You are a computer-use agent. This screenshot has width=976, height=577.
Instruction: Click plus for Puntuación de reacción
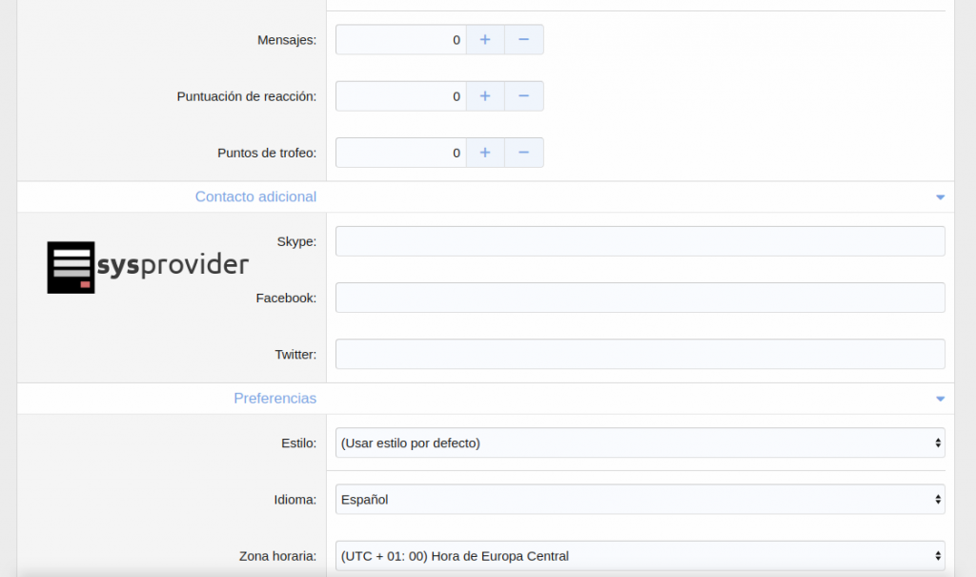[485, 96]
